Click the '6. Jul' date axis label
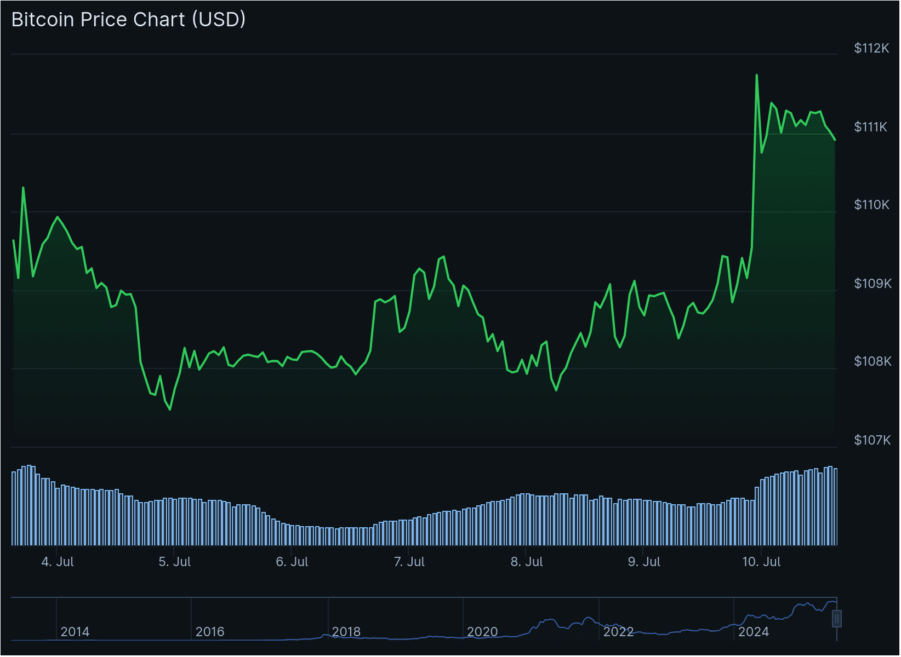The height and width of the screenshot is (657, 901). click(292, 562)
